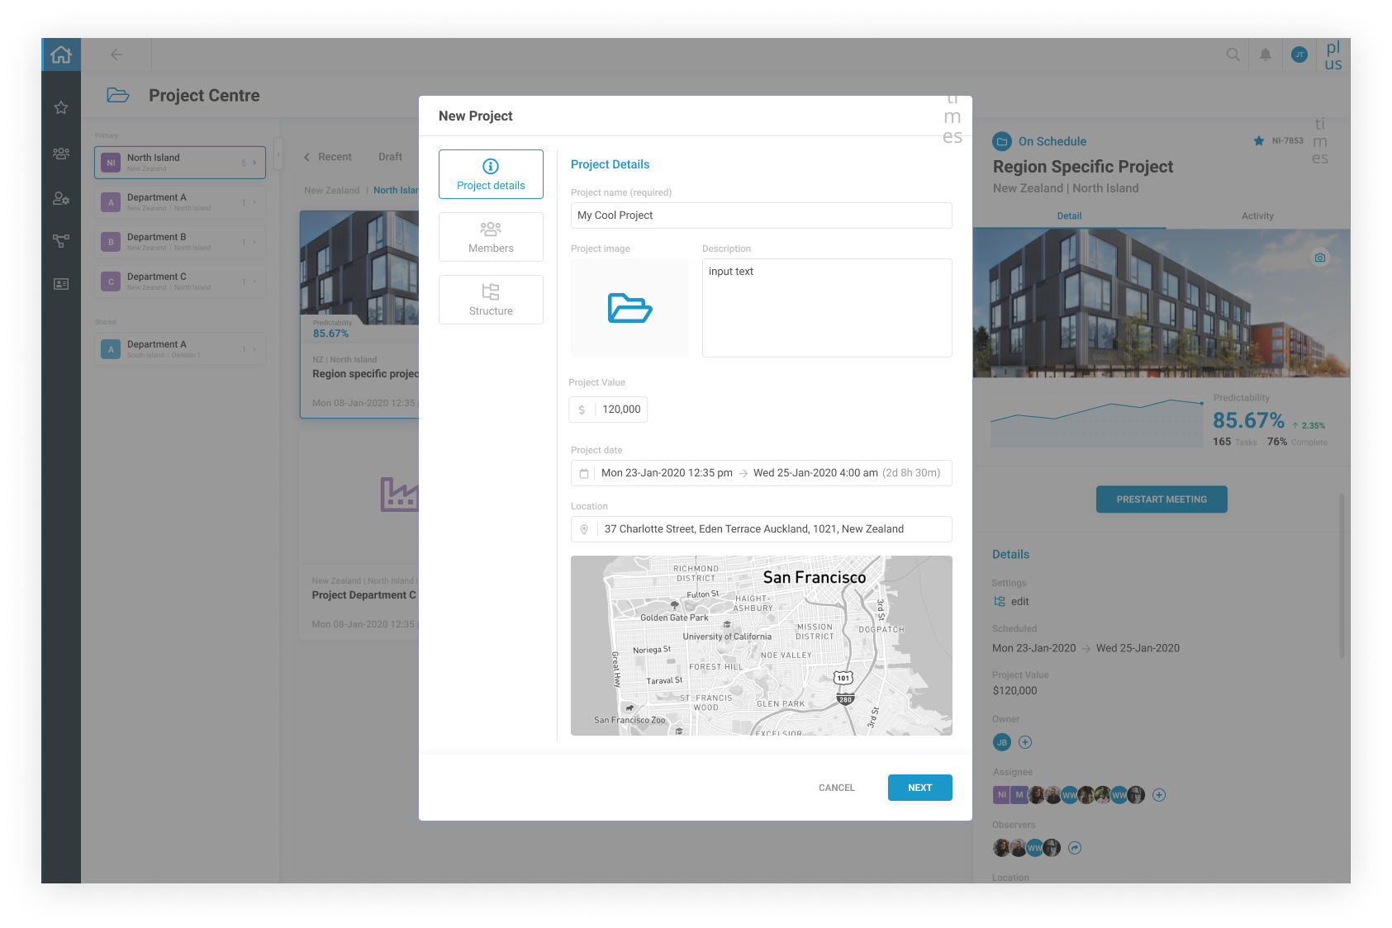Open the Project date range picker
The width and height of the screenshot is (1392, 928).
761,473
